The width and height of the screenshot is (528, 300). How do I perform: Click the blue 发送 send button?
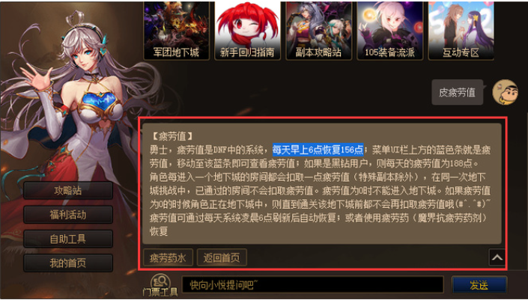click(479, 285)
